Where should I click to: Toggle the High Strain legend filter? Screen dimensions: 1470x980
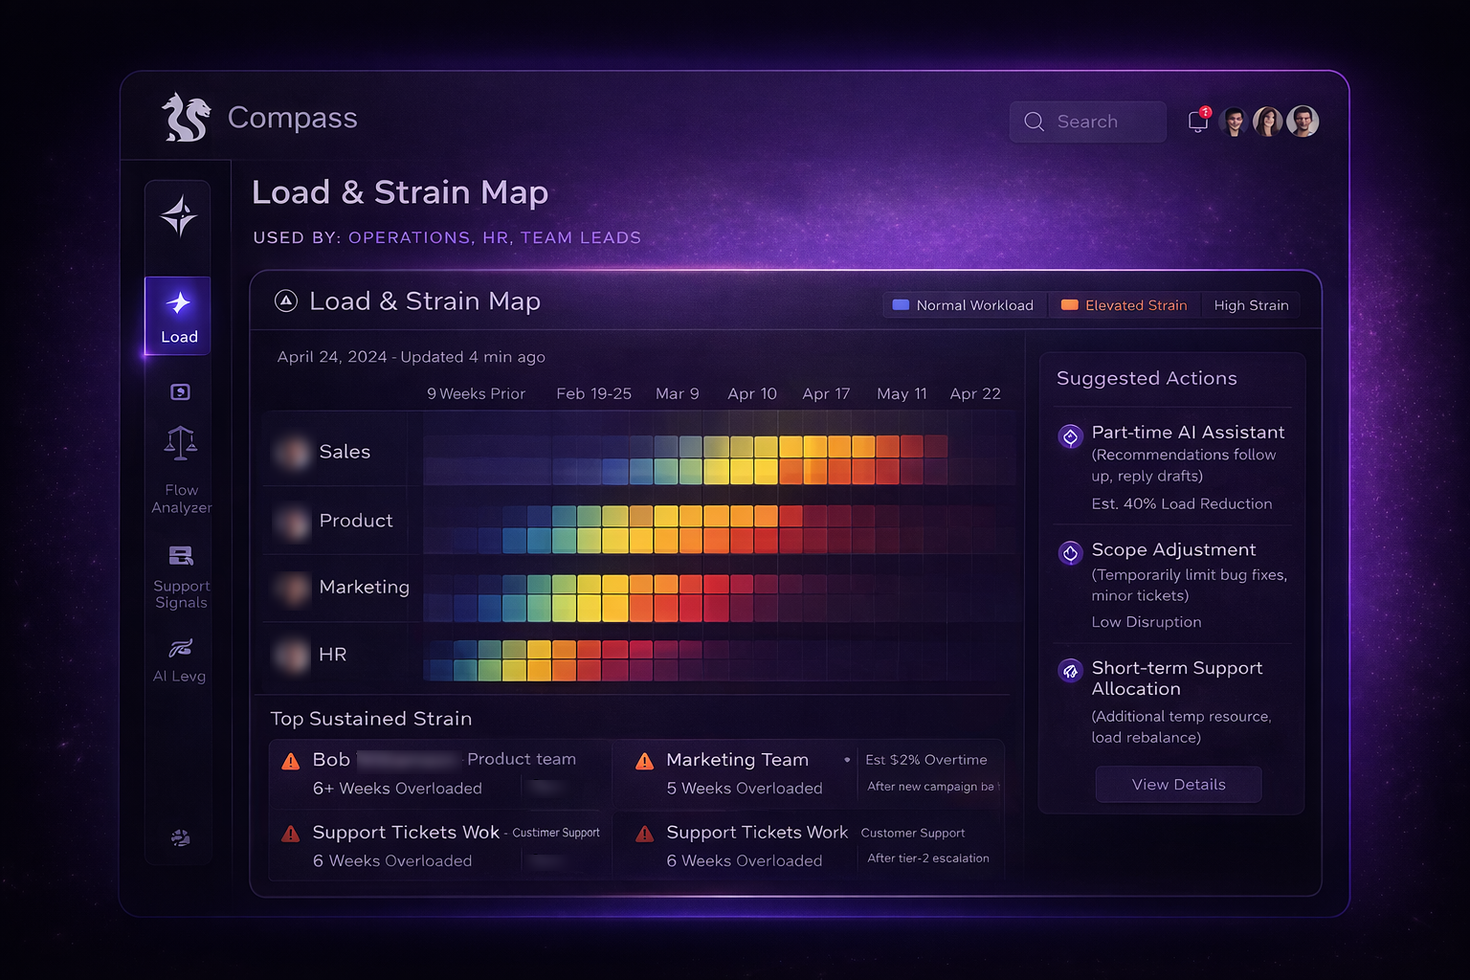[1251, 305]
